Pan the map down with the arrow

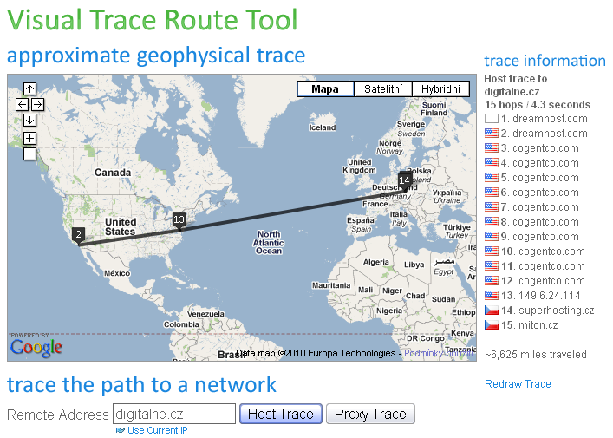point(29,120)
